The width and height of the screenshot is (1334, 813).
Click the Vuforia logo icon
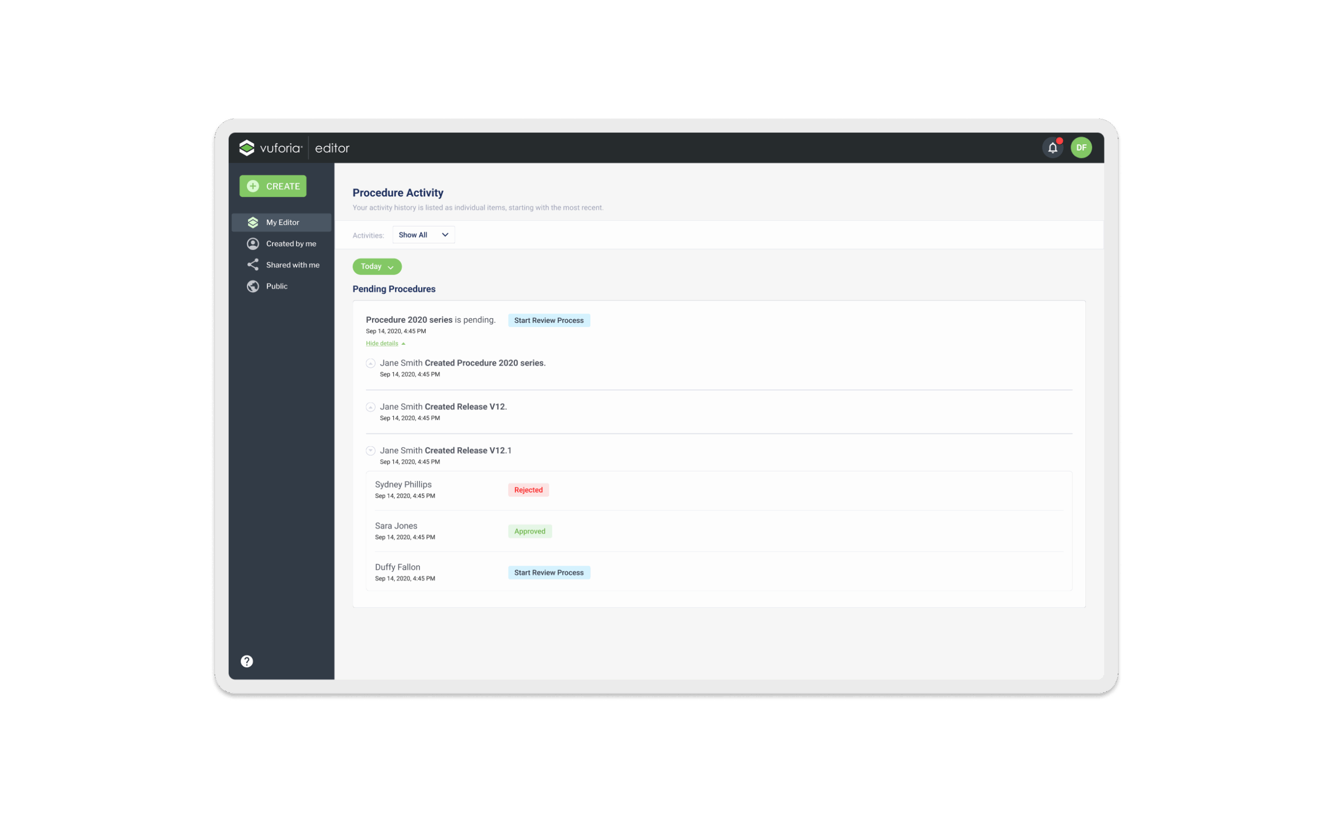click(x=247, y=148)
